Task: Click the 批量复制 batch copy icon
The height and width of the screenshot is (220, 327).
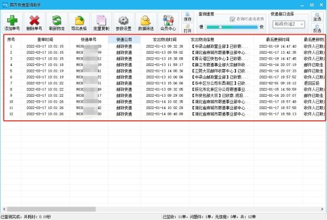Action: point(102,23)
